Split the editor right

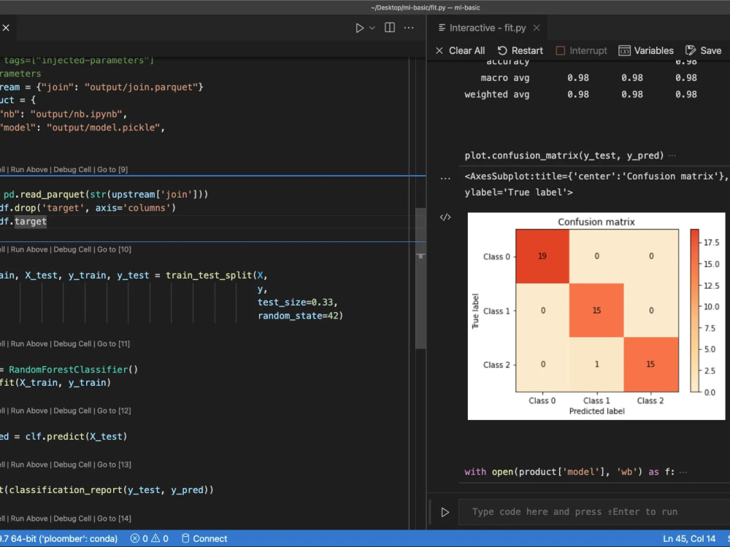[x=390, y=28]
